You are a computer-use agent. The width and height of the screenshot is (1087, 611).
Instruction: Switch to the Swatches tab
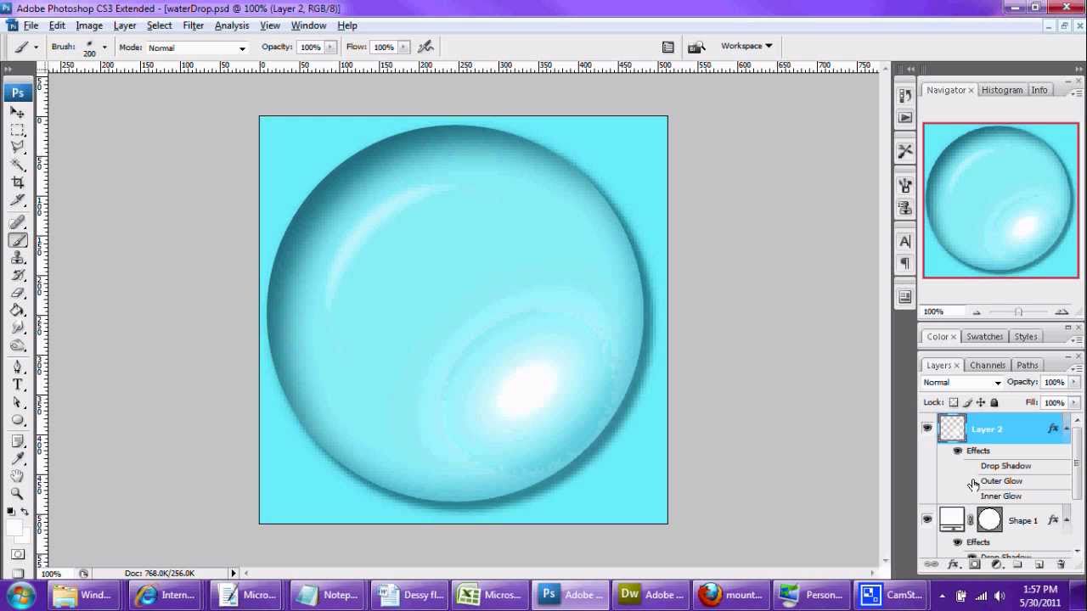(x=984, y=337)
